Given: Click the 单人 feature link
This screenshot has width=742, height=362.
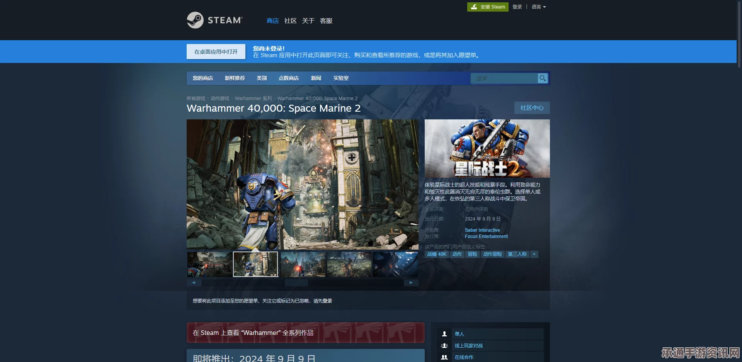Looking at the screenshot, I should (x=459, y=334).
